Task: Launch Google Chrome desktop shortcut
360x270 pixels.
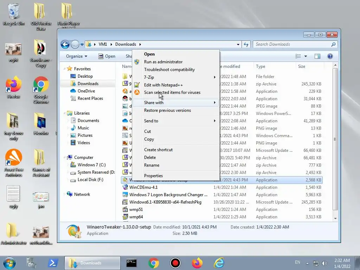Action: 41,90
